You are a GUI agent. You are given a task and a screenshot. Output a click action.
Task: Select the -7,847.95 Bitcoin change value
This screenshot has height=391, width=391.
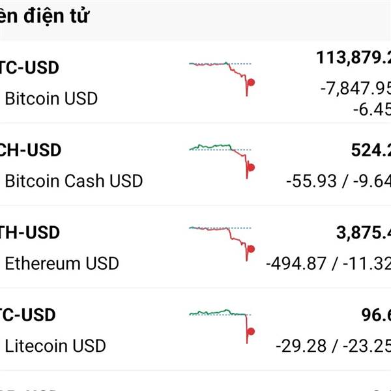355,88
